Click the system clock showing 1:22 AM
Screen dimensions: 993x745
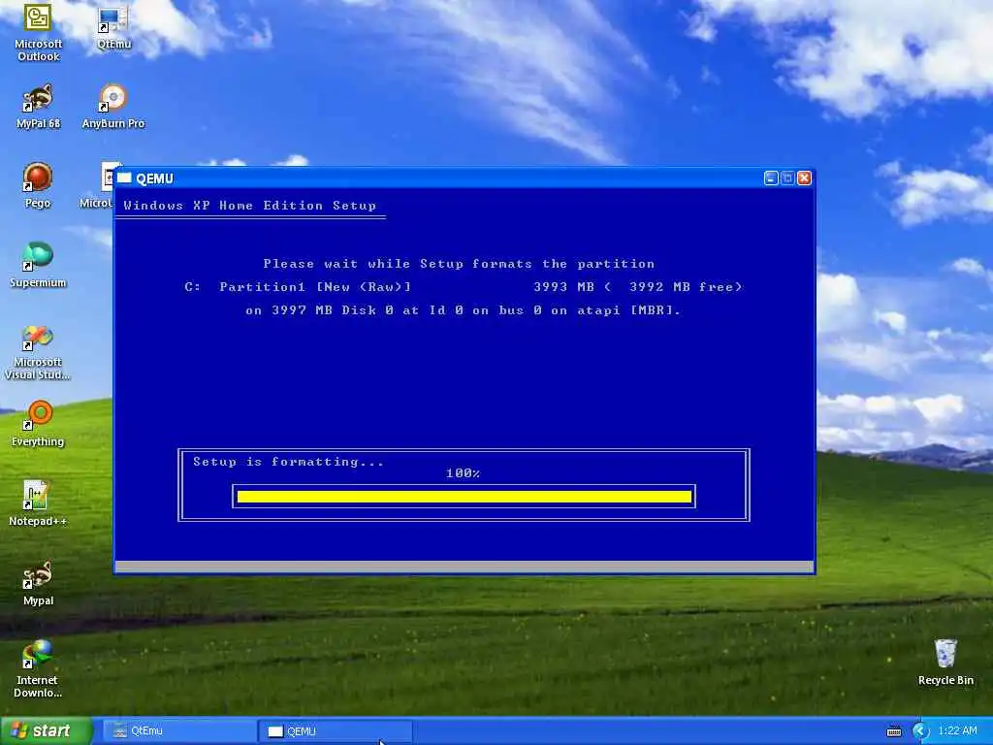click(957, 730)
